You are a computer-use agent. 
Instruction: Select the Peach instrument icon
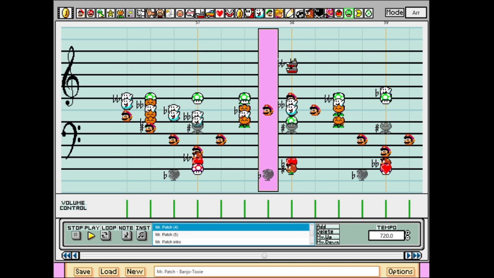279,13
